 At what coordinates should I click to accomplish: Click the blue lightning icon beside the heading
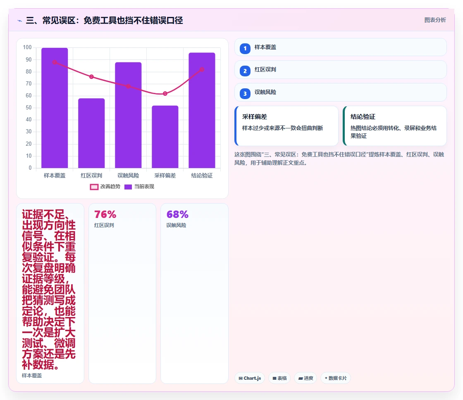[x=20, y=21]
